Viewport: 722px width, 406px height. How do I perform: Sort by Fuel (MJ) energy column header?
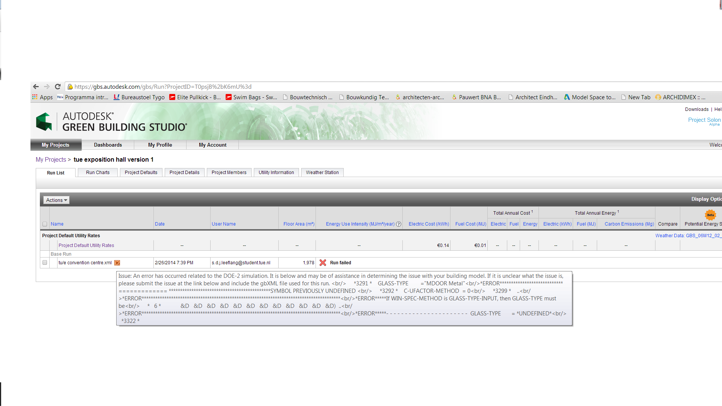point(586,224)
